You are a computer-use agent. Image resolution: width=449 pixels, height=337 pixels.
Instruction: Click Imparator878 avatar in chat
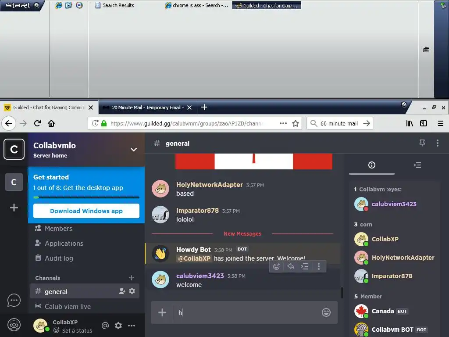(x=160, y=214)
